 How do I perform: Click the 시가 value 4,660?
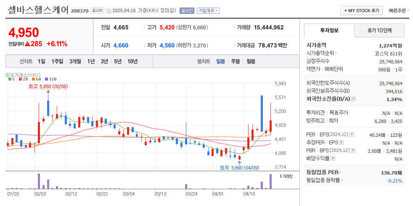pyautogui.click(x=121, y=45)
